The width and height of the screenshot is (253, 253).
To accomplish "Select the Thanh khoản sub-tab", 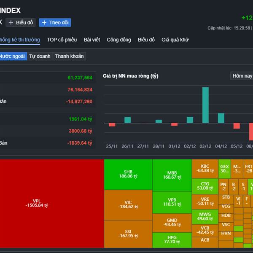I will pos(70,56).
